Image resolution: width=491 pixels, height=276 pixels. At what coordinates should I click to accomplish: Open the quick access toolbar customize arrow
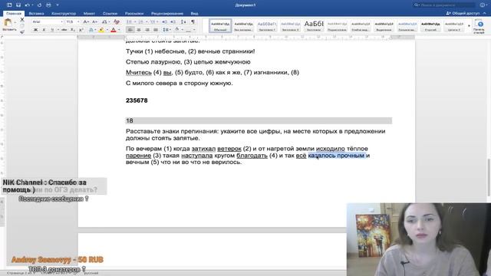coord(58,5)
